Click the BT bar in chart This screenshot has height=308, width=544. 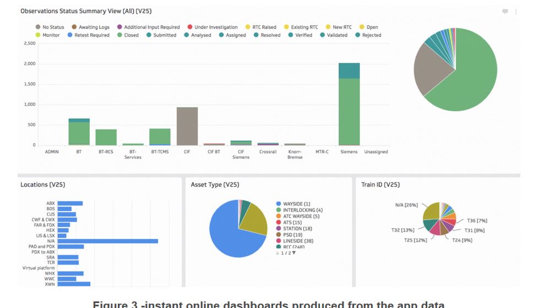click(79, 131)
